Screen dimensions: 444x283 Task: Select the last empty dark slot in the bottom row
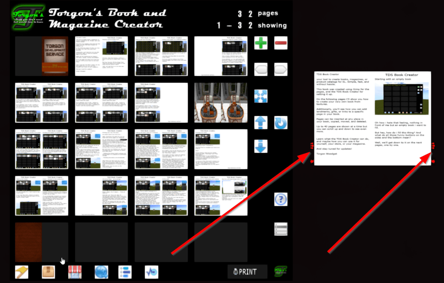pos(221,242)
